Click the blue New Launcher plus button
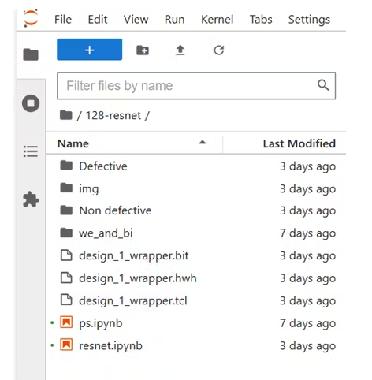The width and height of the screenshot is (372, 380). (x=89, y=50)
